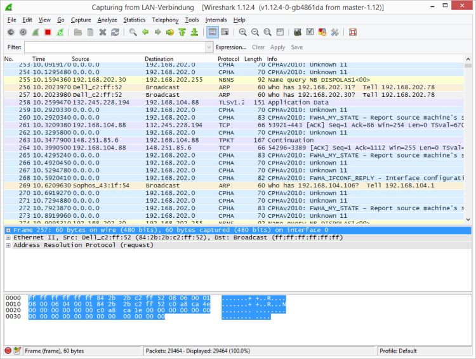
Task: Open the Telephony menu
Action: (165, 20)
